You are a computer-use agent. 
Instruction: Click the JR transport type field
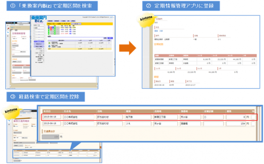(138, 123)
